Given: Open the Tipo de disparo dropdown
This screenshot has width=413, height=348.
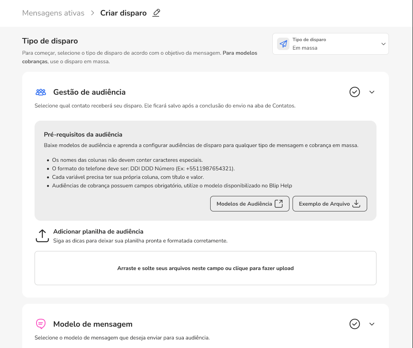Looking at the screenshot, I should 331,44.
